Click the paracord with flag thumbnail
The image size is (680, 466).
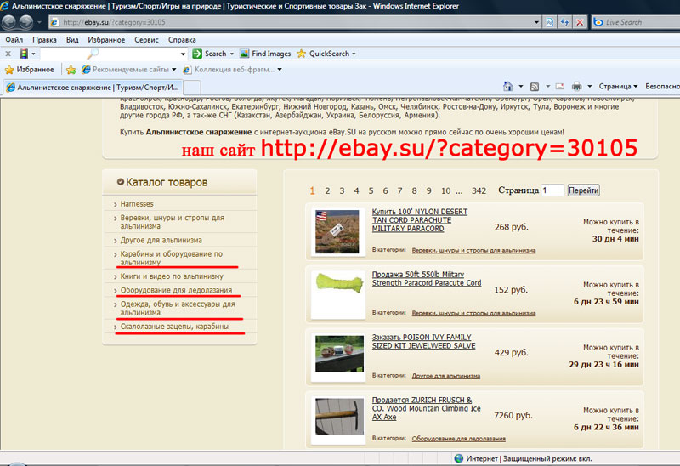(x=337, y=231)
